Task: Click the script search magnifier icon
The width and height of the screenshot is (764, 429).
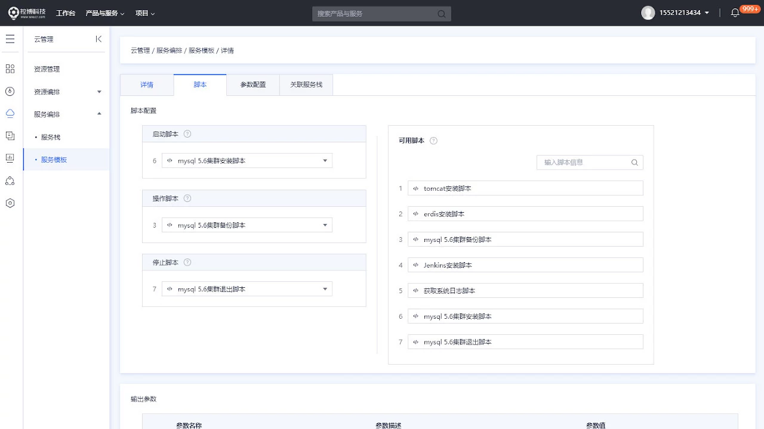Action: tap(634, 162)
